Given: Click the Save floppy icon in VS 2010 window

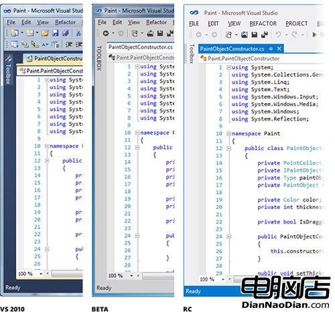Looking at the screenshot, I should 55,33.
